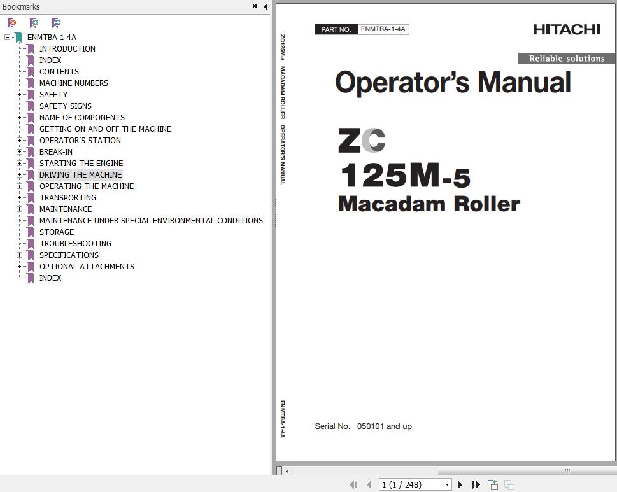
Task: Click the TROUBLESHOOTING bookmark ribbon icon
Action: [x=31, y=243]
